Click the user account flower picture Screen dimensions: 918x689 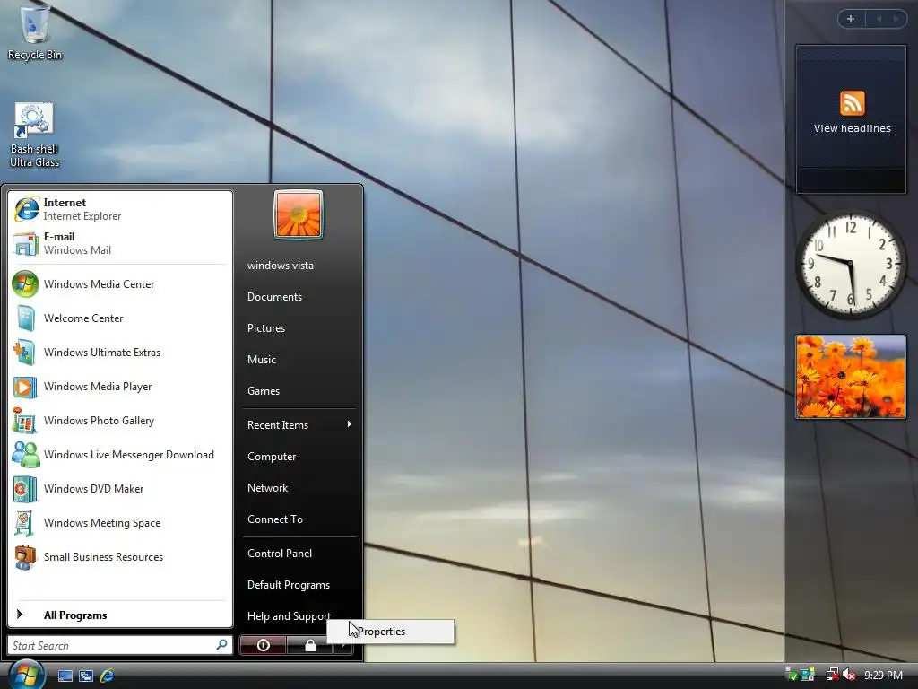(298, 214)
